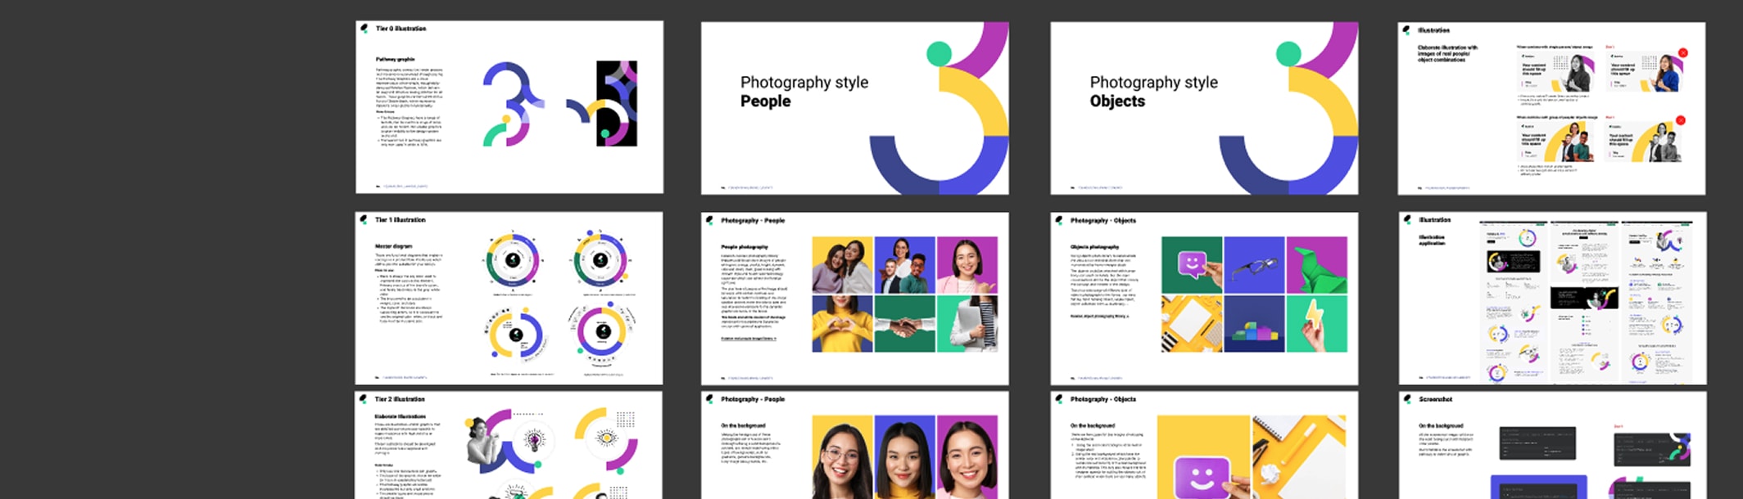The image size is (1743, 499).
Task: Select the portrait of the woman with glasses on yellow
Action: tap(842, 456)
